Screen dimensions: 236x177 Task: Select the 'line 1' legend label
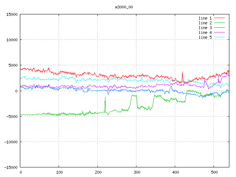pos(205,18)
